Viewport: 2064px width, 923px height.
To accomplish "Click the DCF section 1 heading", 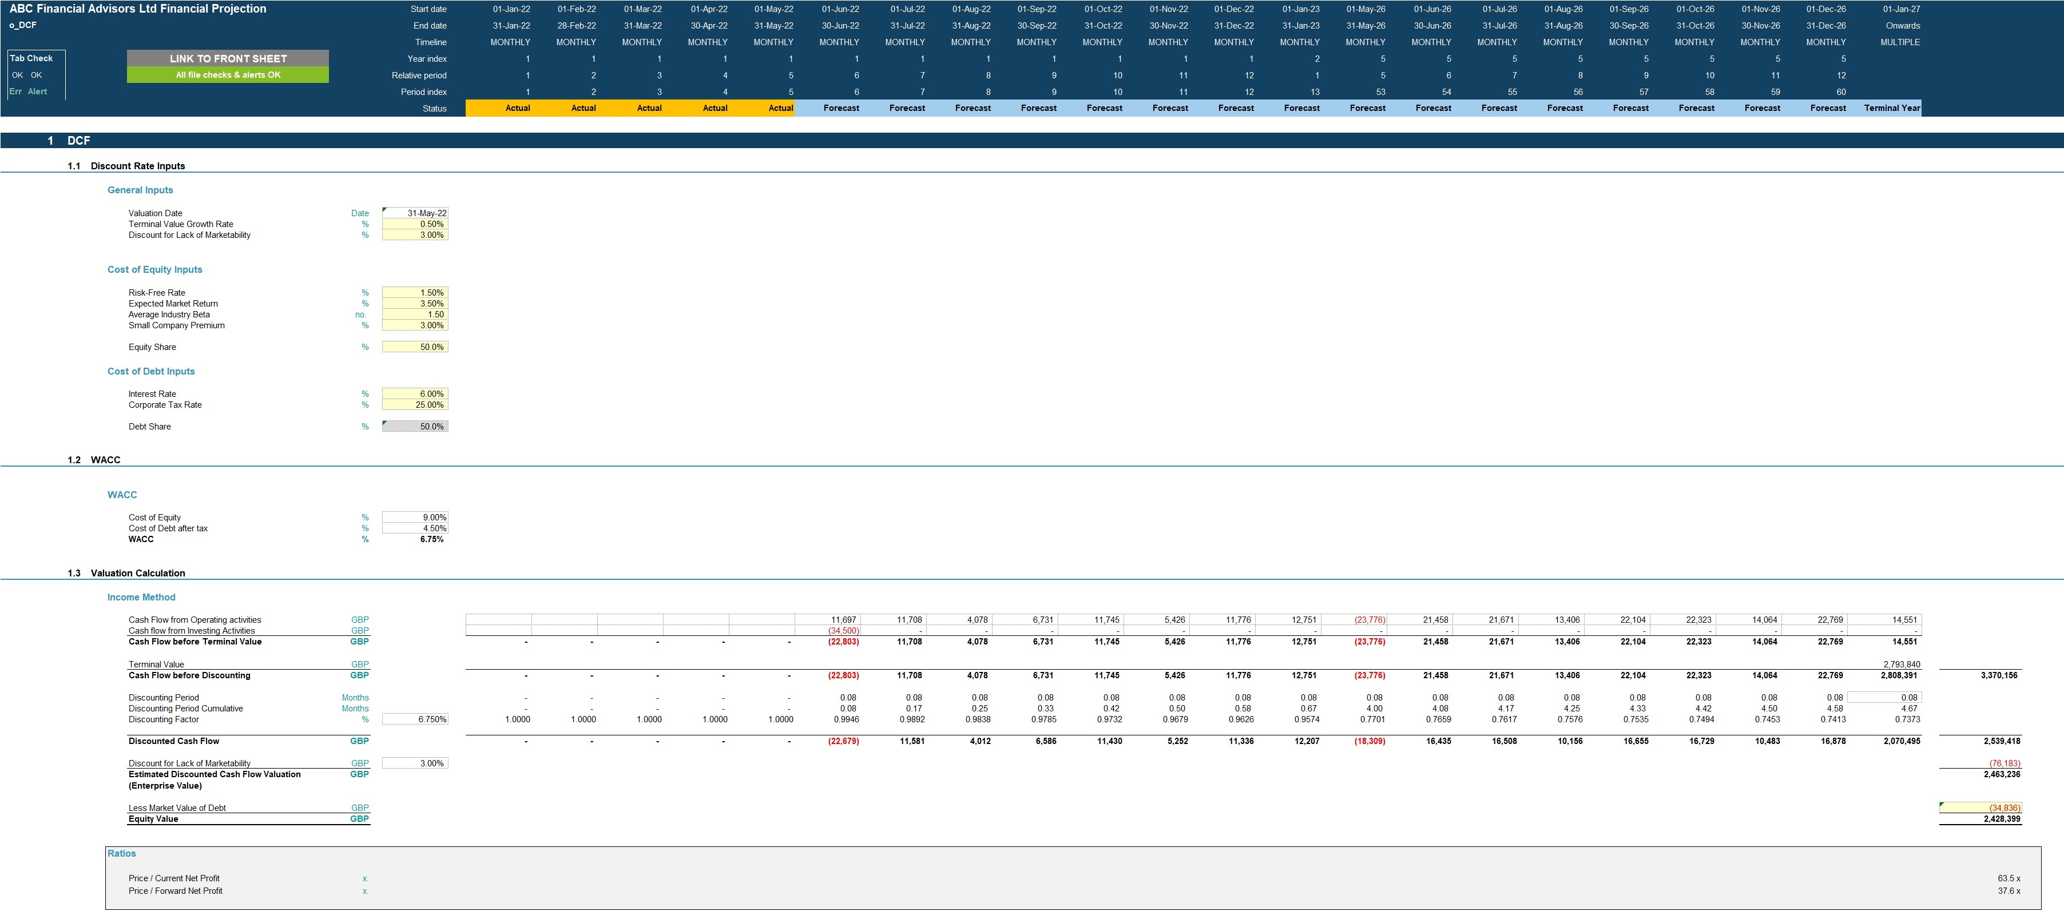I will (78, 140).
